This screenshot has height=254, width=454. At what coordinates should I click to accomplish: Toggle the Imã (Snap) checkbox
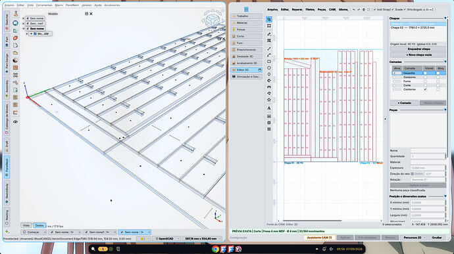(374, 10)
